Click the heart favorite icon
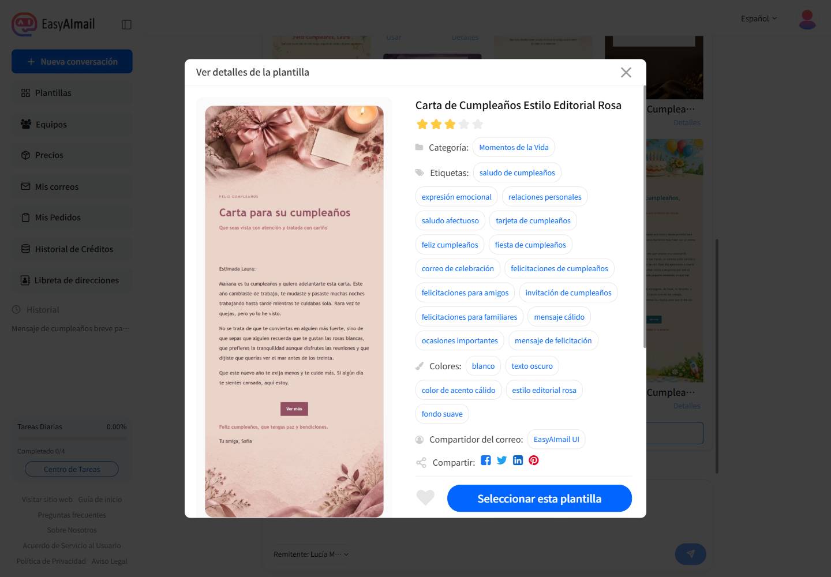Image resolution: width=831 pixels, height=577 pixels. pos(425,497)
